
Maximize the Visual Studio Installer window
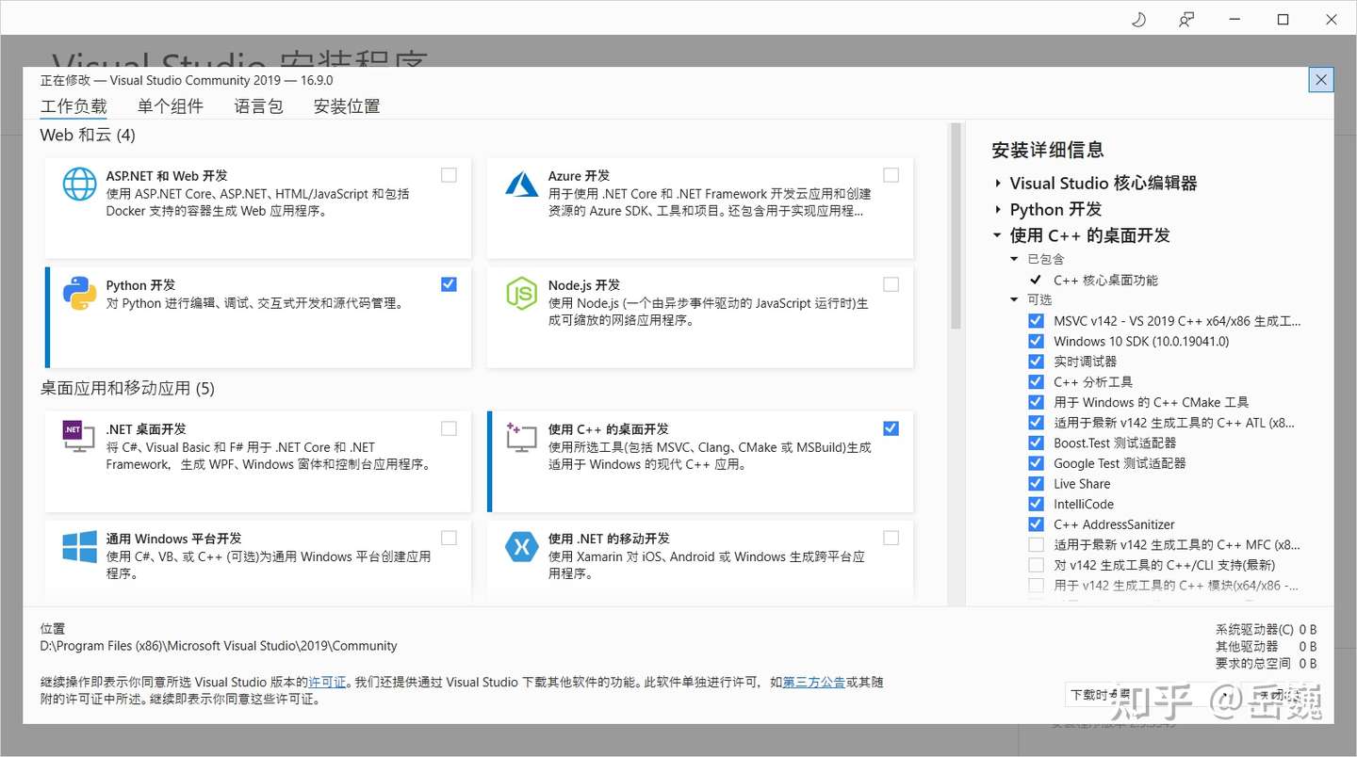tap(1283, 19)
